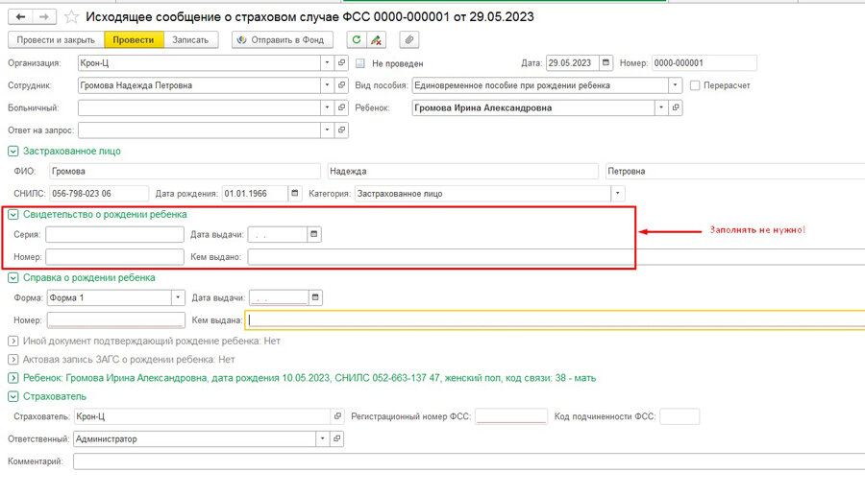Open the Форма dropdown list

point(178,297)
